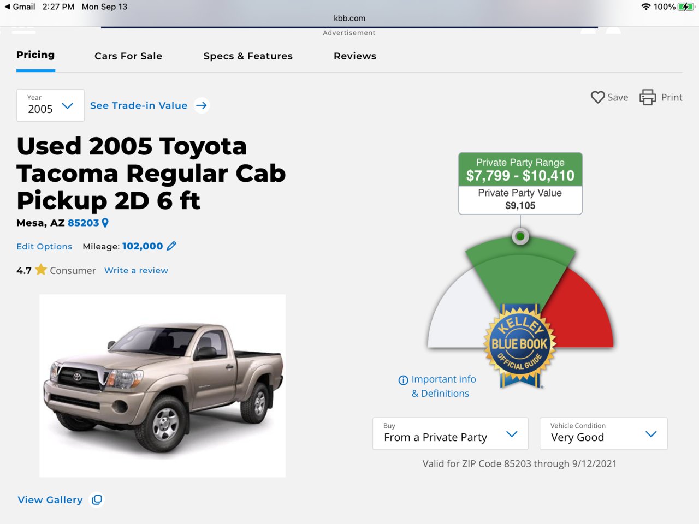Screen dimensions: 699x524
Task: Tap the location pin beside 85203
Action: tap(105, 223)
